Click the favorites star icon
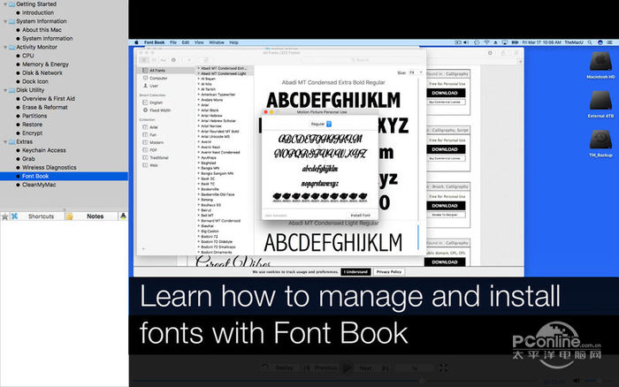The image size is (619, 387). [4, 216]
